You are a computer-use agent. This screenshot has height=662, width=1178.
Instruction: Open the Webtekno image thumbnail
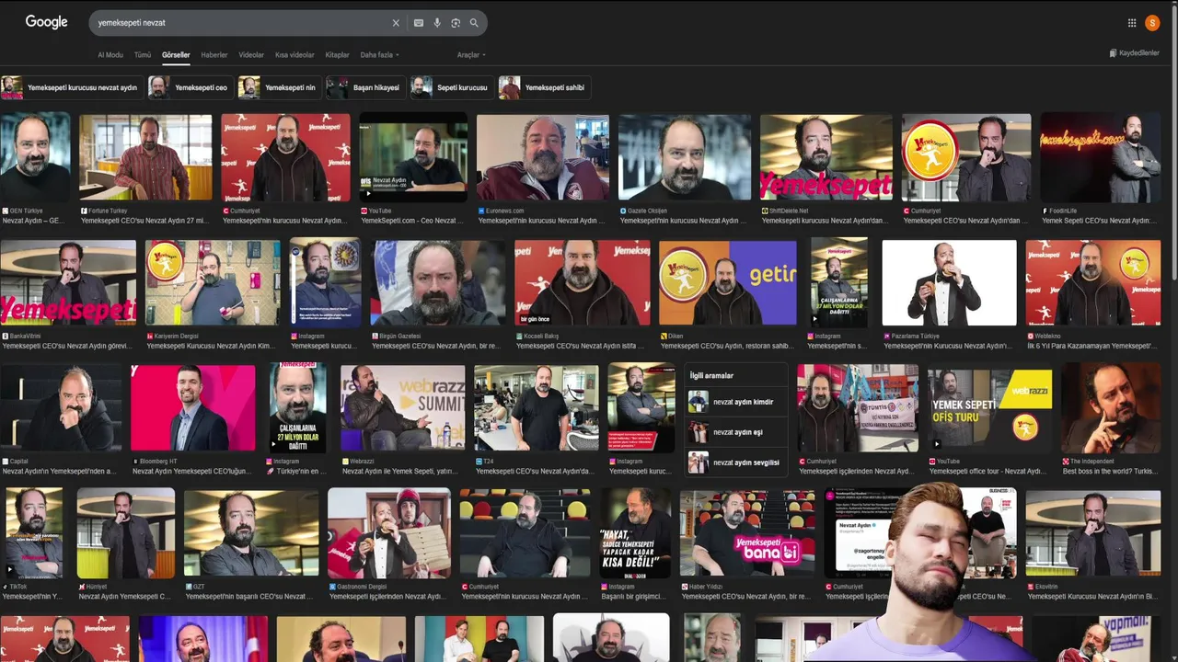click(x=1093, y=282)
